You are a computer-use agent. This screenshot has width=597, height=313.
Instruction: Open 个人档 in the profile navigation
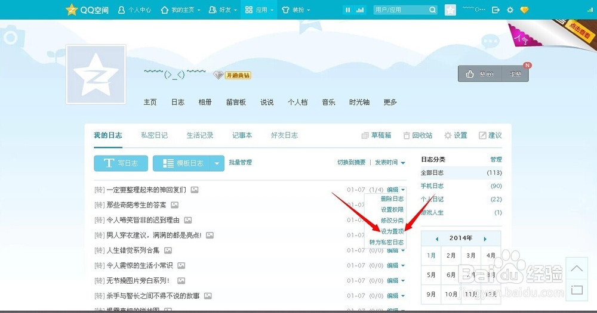(x=298, y=102)
